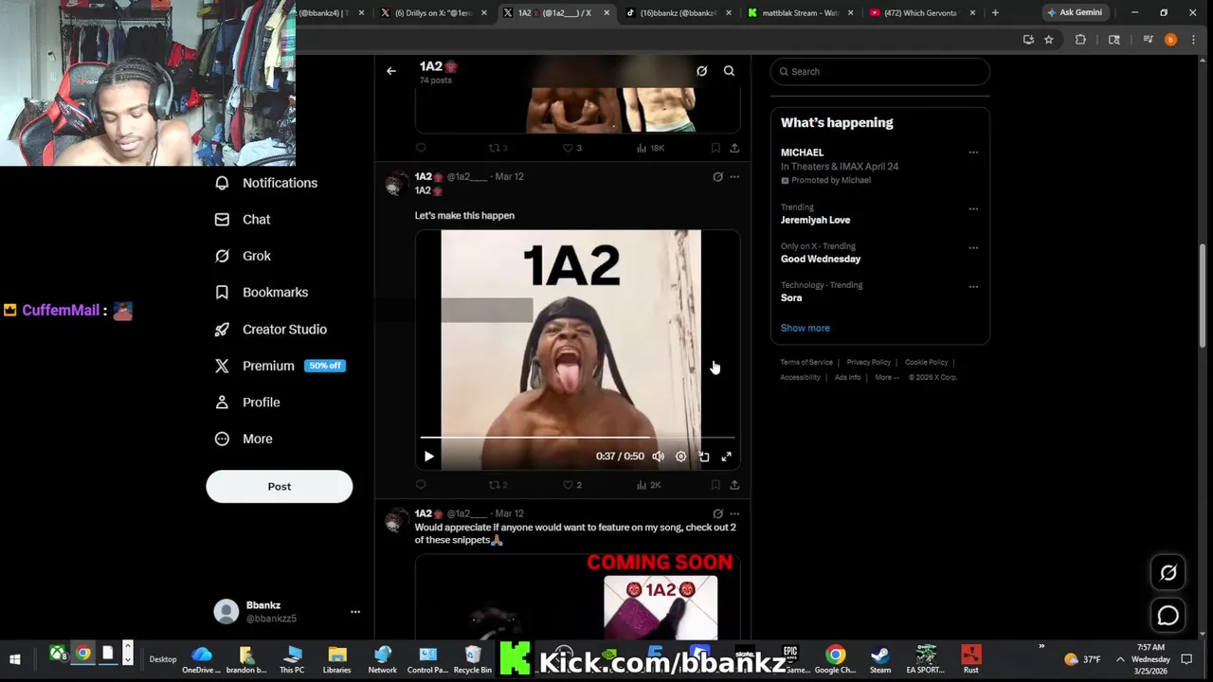Open Premium 50% off in the sidebar
This screenshot has height=682, width=1213.
(280, 366)
